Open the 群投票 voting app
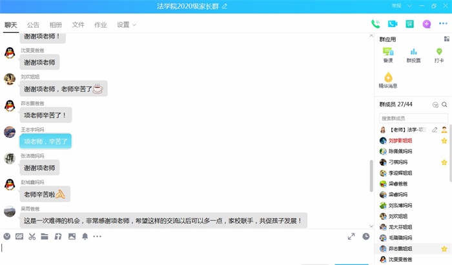This screenshot has height=265, width=452. coord(413,55)
